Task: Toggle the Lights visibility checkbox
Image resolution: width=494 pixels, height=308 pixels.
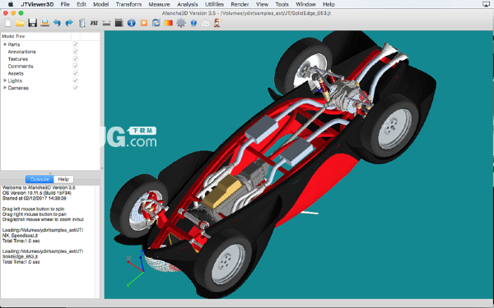Action: click(x=75, y=80)
